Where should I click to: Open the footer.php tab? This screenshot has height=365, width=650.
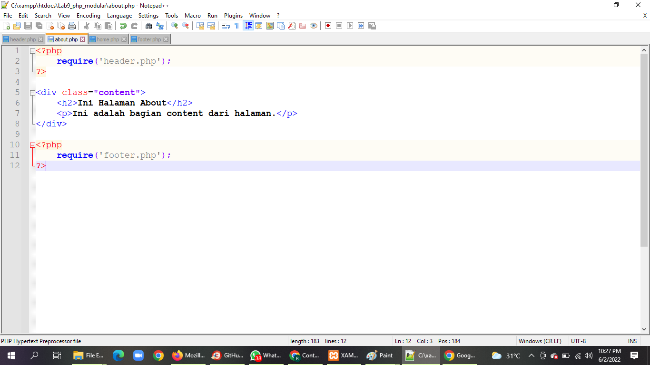(x=149, y=39)
